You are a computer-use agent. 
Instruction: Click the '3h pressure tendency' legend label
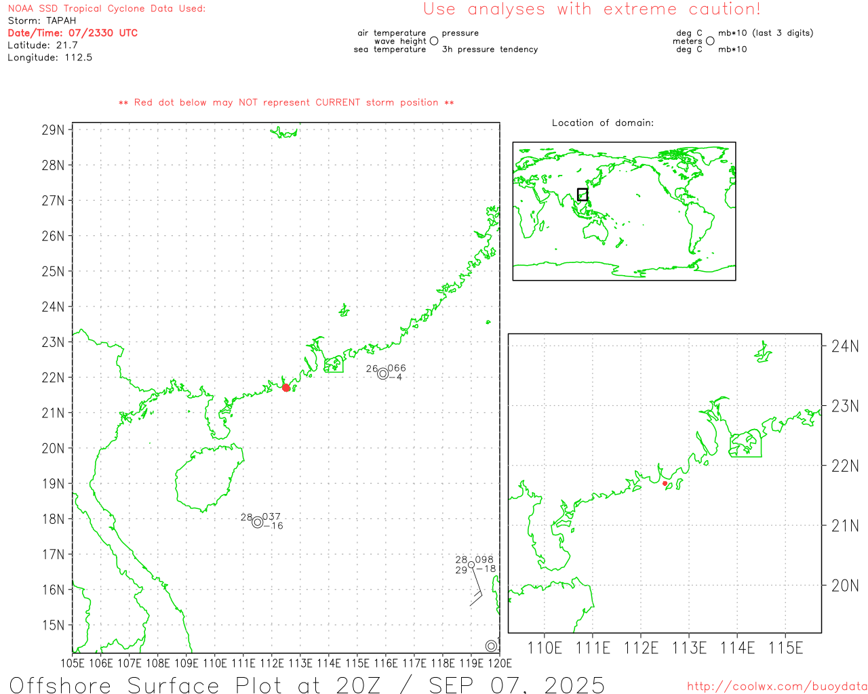point(490,49)
